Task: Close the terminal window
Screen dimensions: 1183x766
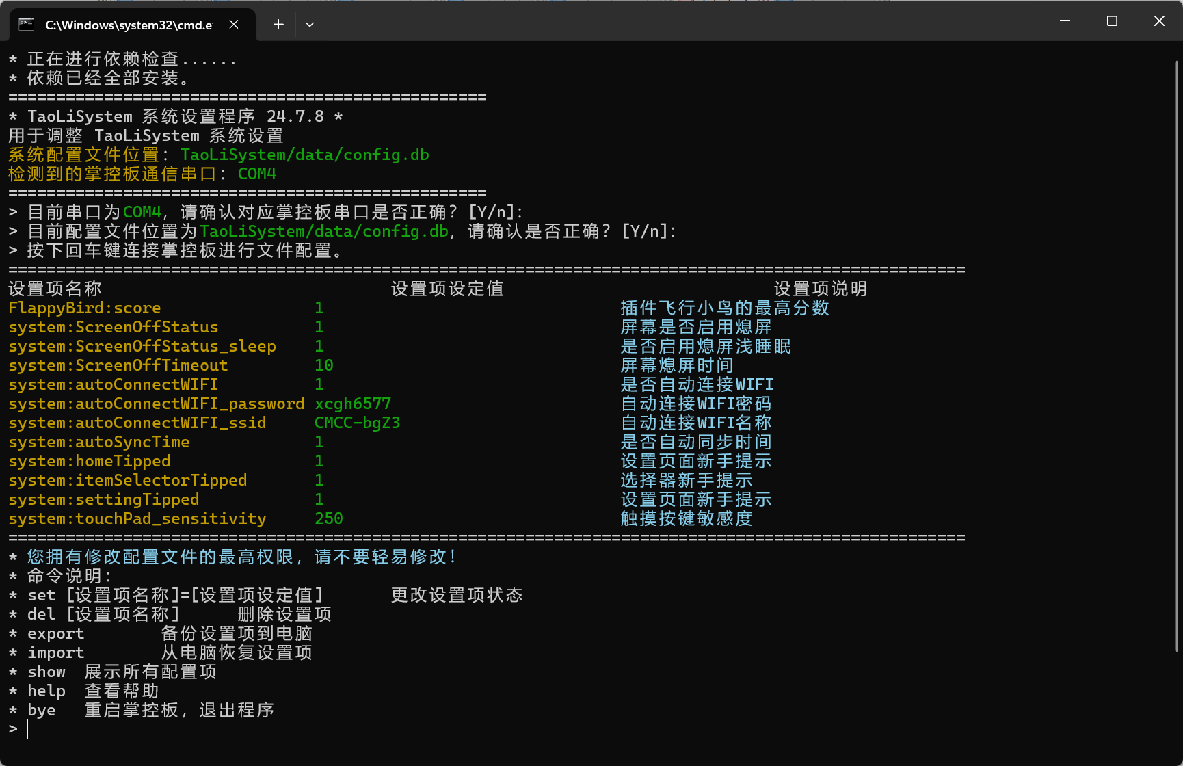Action: point(1159,21)
